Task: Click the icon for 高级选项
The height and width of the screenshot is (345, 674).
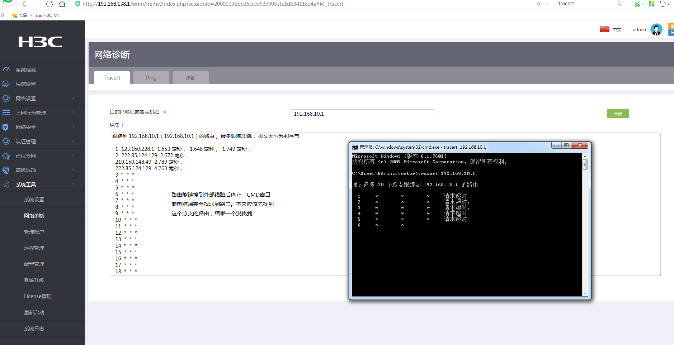Action: point(6,170)
